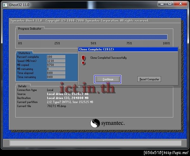Image resolution: width=190 pixels, height=156 pixels.
Task: Click the Percent complete value 100
Action: (56, 57)
